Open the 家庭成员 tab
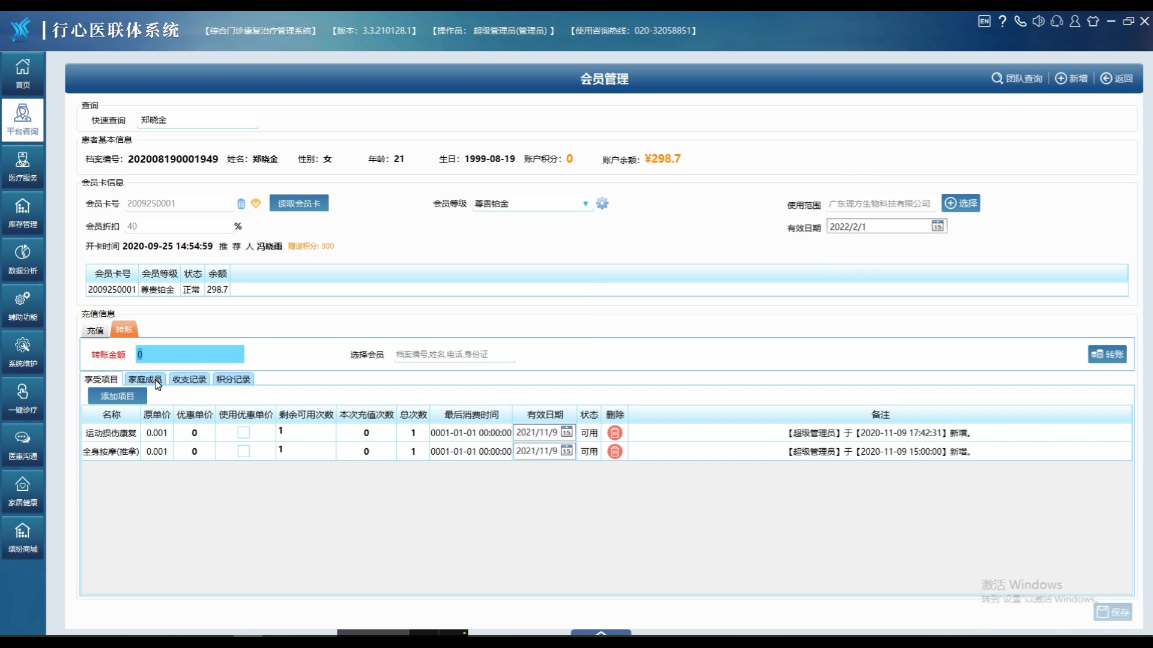Screen dimensions: 1153x648 [145, 379]
